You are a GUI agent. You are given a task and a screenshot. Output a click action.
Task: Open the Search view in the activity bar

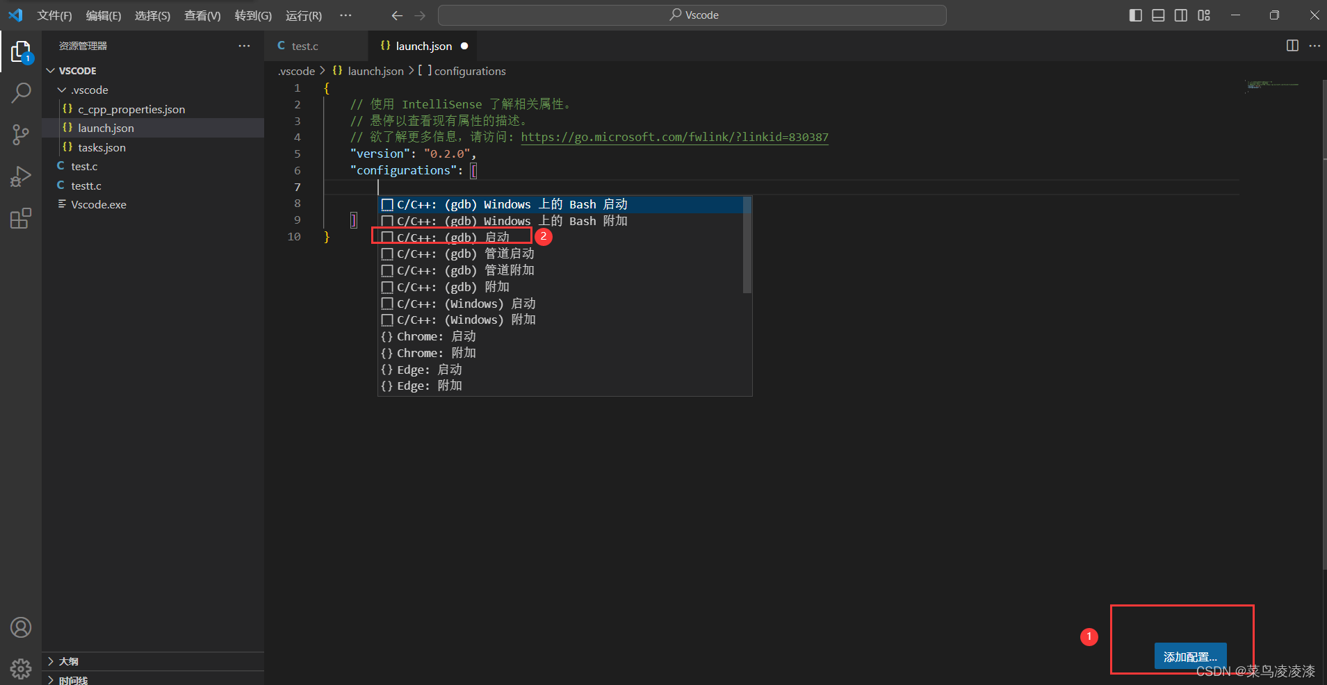[x=21, y=92]
